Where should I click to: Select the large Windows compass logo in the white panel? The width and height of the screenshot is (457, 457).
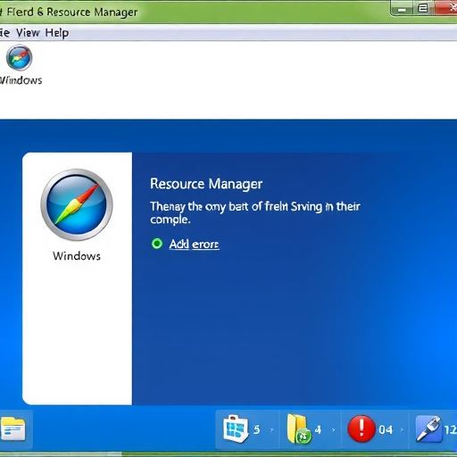pos(77,204)
